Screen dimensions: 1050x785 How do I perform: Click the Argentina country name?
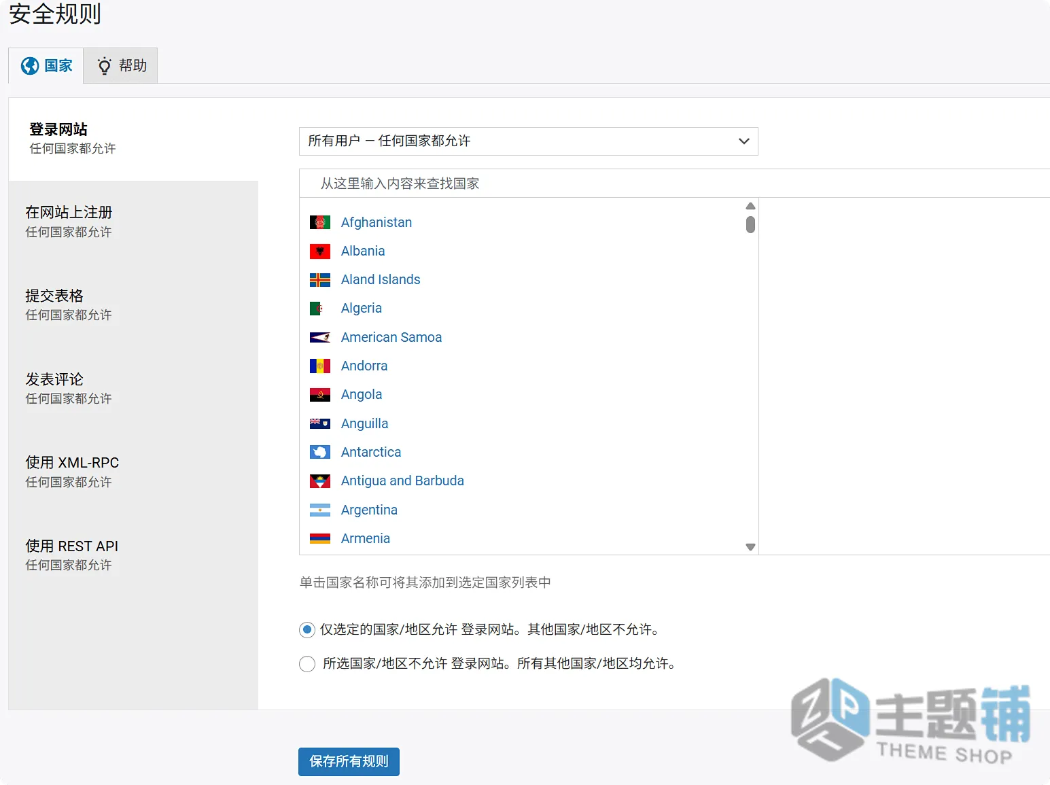tap(369, 510)
